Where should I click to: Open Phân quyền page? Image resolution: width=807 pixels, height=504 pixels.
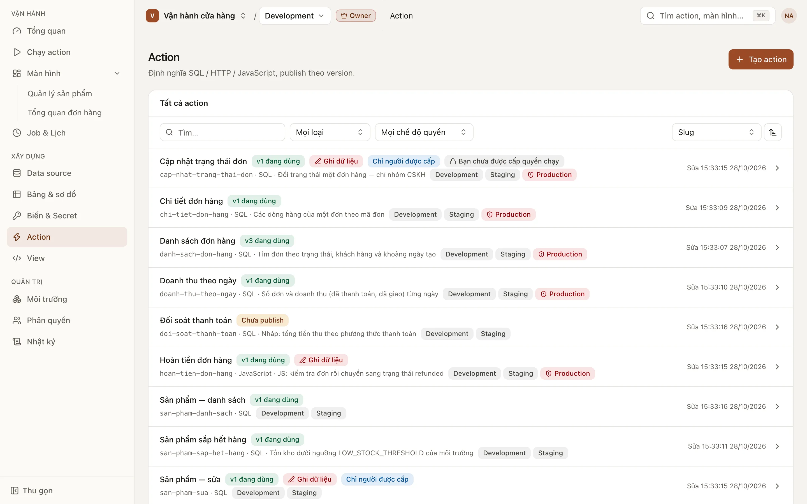[x=67, y=321]
